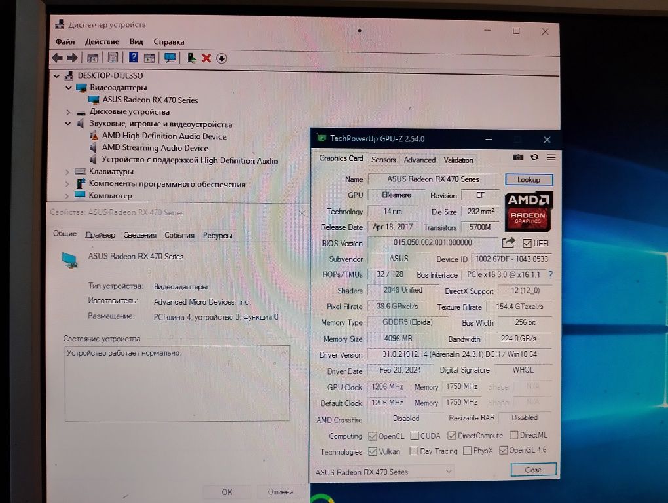Expand the Компьютер category

point(67,196)
